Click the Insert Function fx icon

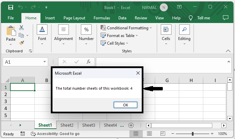click(x=89, y=62)
